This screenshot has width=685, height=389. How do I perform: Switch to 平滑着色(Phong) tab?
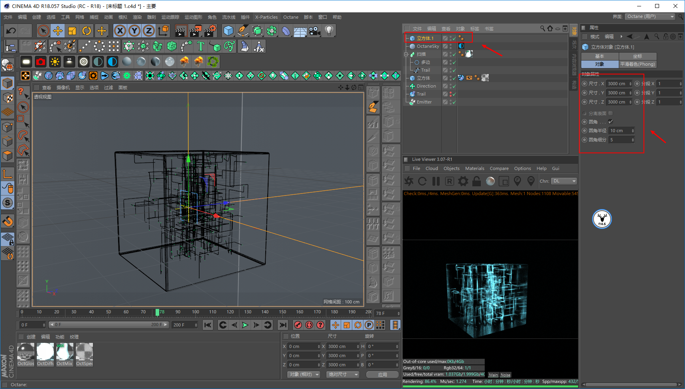(x=638, y=64)
